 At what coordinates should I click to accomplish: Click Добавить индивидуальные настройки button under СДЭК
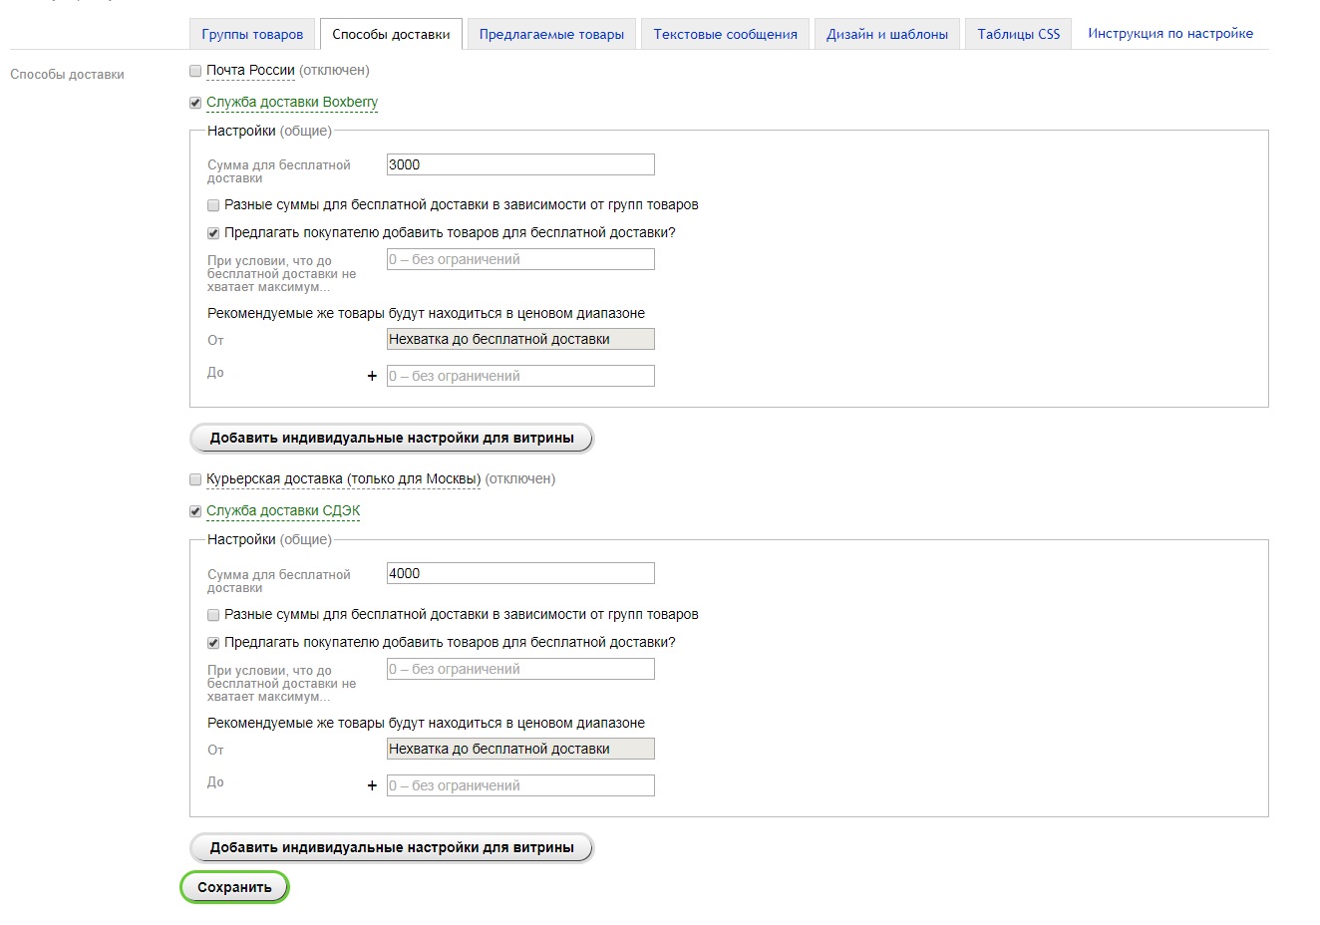click(392, 847)
